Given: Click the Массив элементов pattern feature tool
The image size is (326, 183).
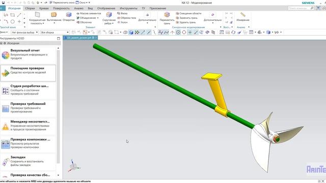Looking at the screenshot, I should coord(89,13).
